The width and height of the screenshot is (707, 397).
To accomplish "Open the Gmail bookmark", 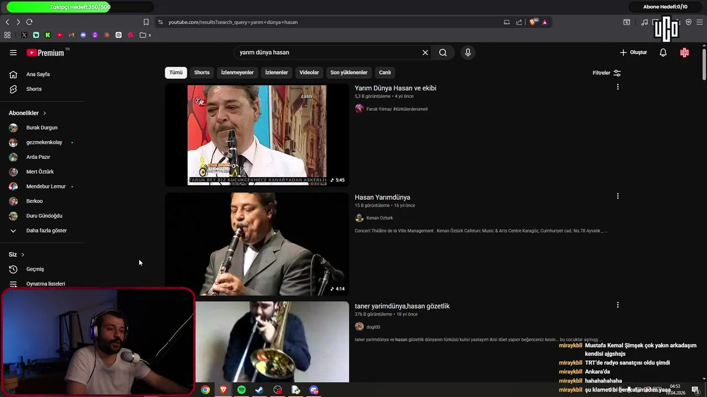I will click(x=71, y=35).
